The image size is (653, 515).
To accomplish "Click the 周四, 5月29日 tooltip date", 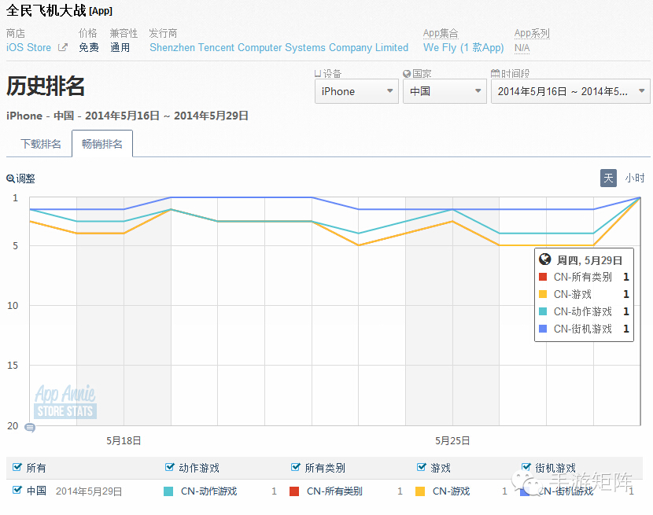I will tap(589, 260).
